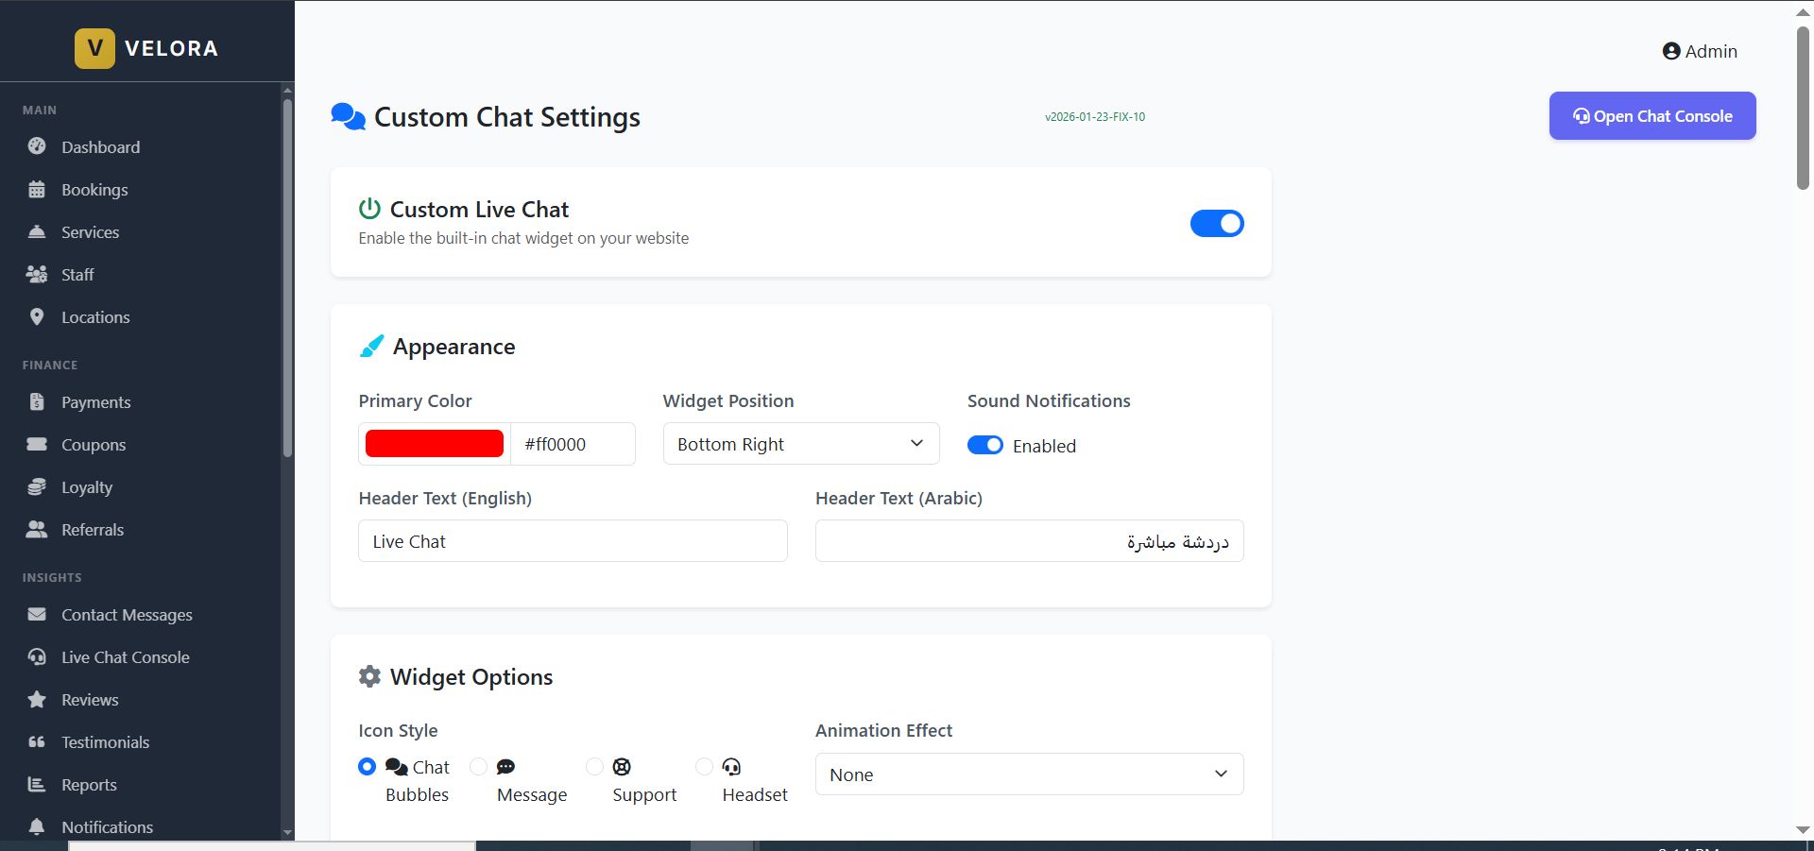Image resolution: width=1814 pixels, height=851 pixels.
Task: Click the Loyalty coins icon
Action: point(37,486)
